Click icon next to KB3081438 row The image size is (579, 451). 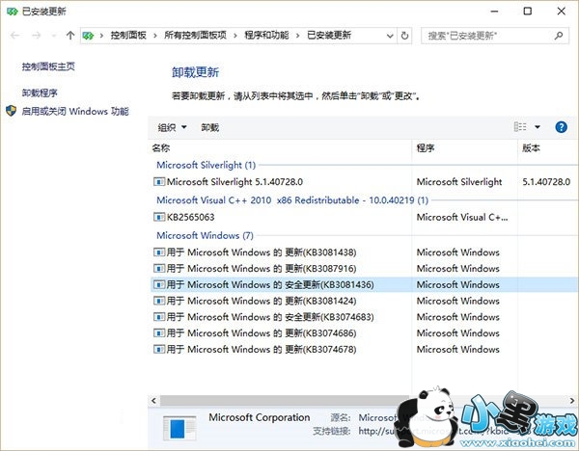(159, 252)
